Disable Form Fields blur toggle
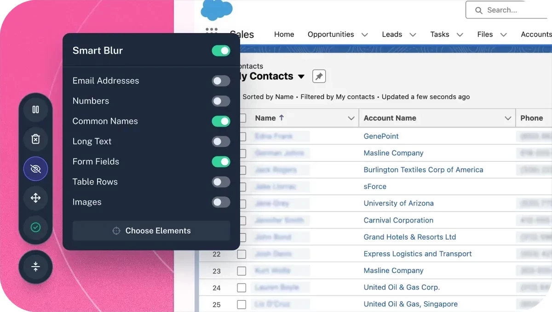The width and height of the screenshot is (552, 312). [221, 162]
